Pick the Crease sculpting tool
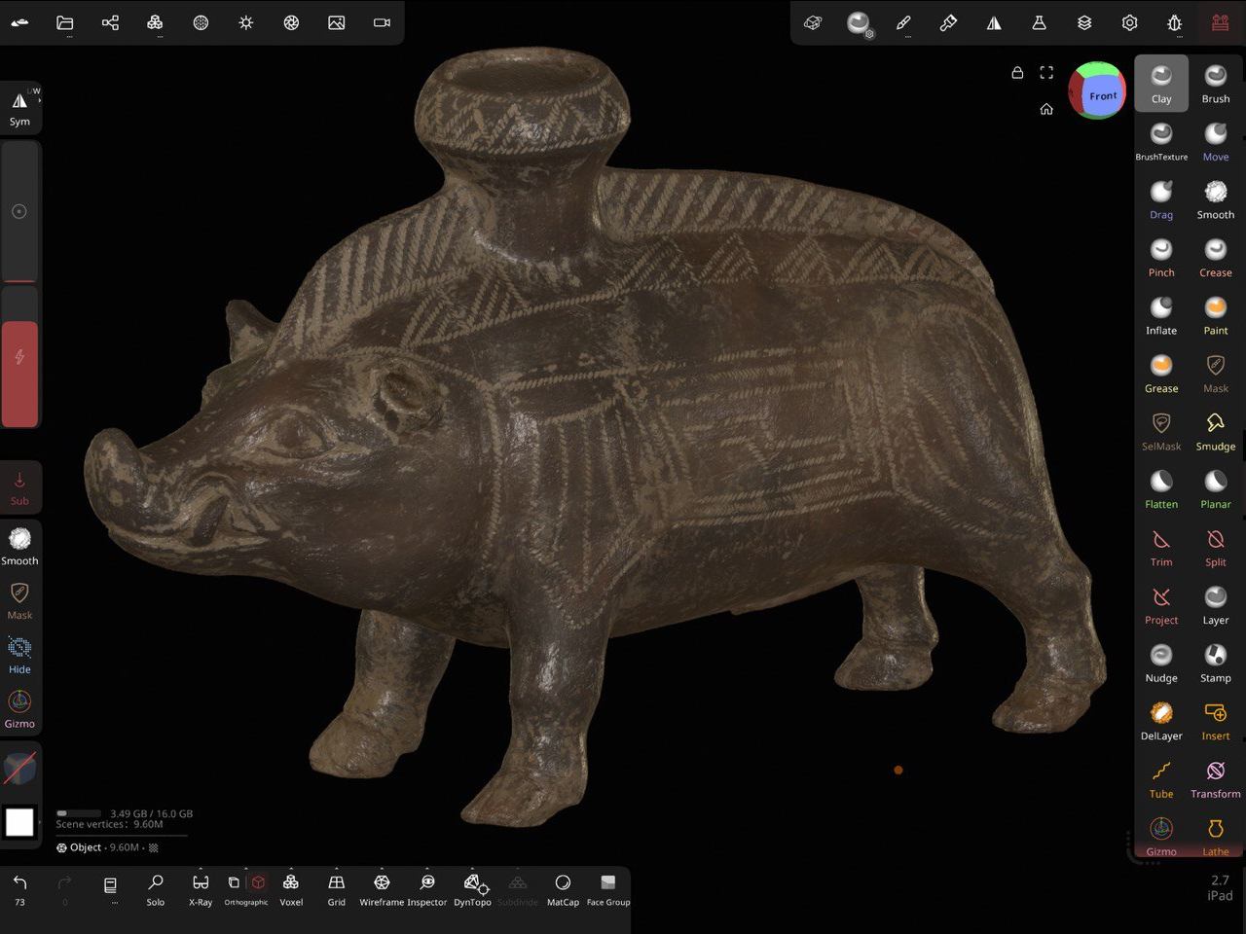1246x934 pixels. coord(1215,257)
